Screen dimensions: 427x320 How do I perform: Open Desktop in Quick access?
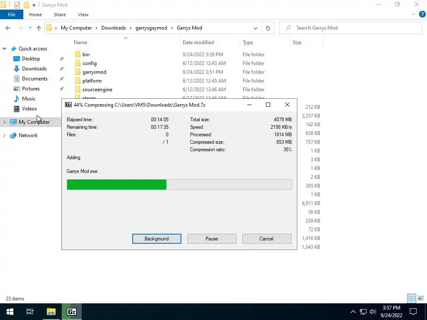(x=31, y=59)
